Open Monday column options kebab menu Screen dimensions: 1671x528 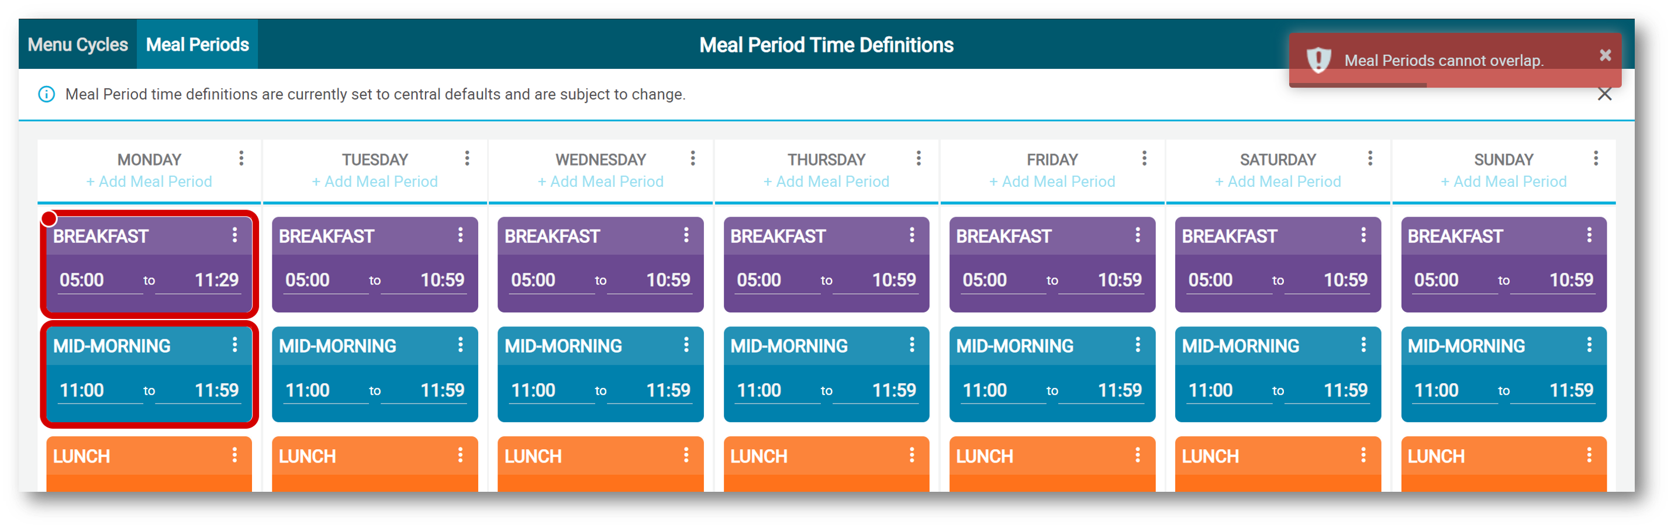click(241, 158)
